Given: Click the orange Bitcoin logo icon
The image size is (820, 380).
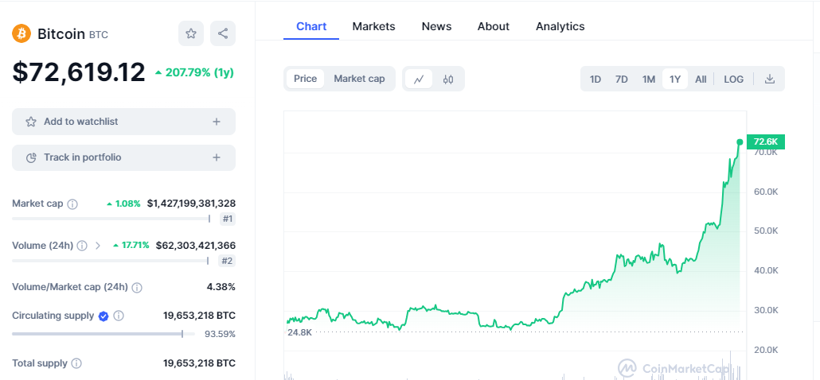Looking at the screenshot, I should tap(22, 33).
